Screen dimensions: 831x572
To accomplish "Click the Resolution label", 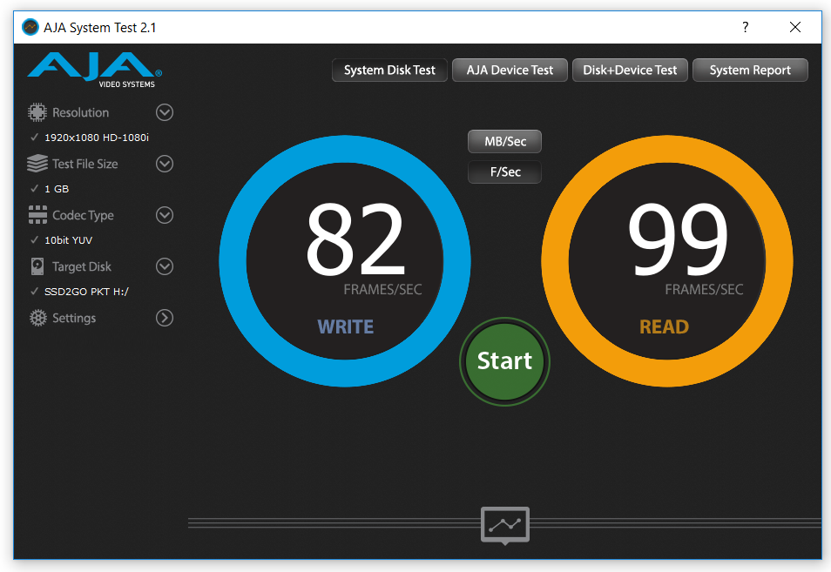I will click(x=80, y=112).
